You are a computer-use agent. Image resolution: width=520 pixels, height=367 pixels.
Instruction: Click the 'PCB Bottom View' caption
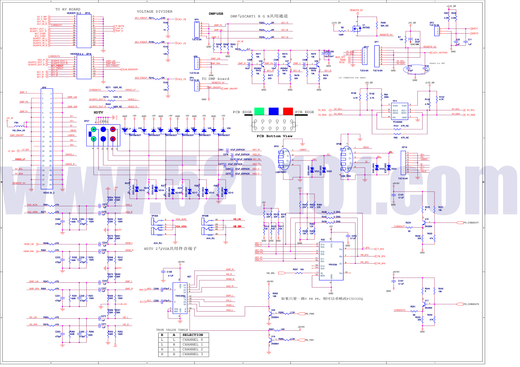click(274, 136)
